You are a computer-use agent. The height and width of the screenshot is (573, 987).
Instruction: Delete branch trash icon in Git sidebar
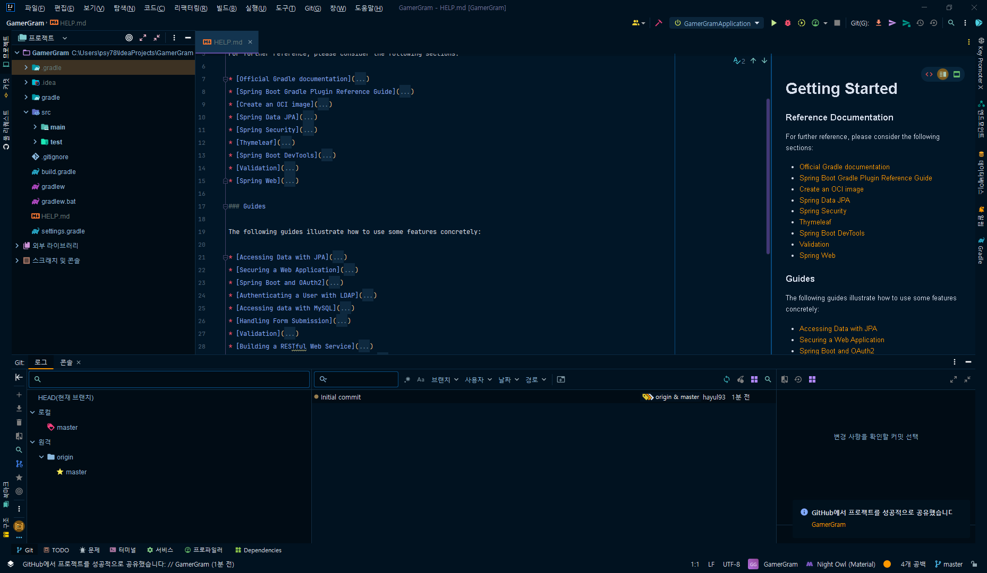(19, 422)
